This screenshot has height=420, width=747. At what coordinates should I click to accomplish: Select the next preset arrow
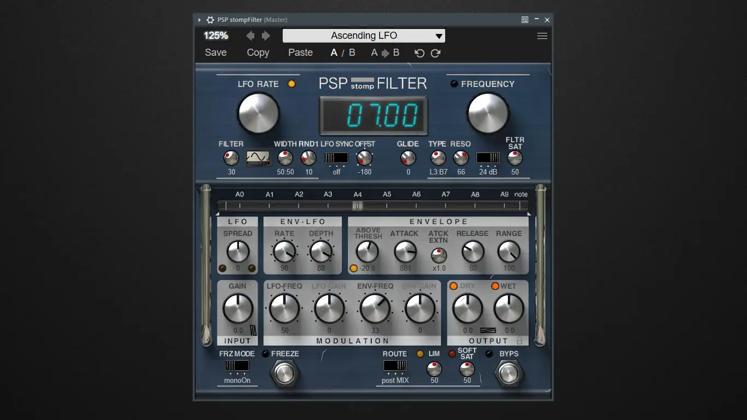pyautogui.click(x=266, y=36)
